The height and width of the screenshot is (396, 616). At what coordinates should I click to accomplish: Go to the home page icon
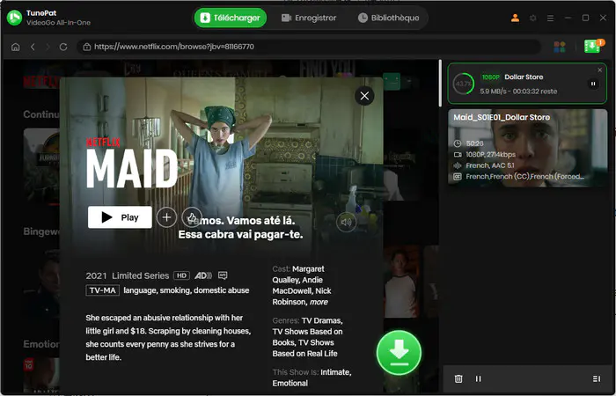pyautogui.click(x=15, y=47)
